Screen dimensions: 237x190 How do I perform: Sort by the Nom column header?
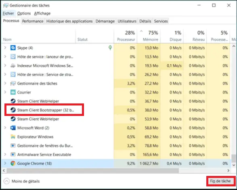click(x=38, y=36)
